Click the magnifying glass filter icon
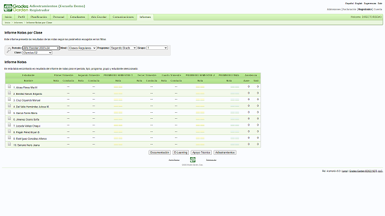 coord(8,50)
